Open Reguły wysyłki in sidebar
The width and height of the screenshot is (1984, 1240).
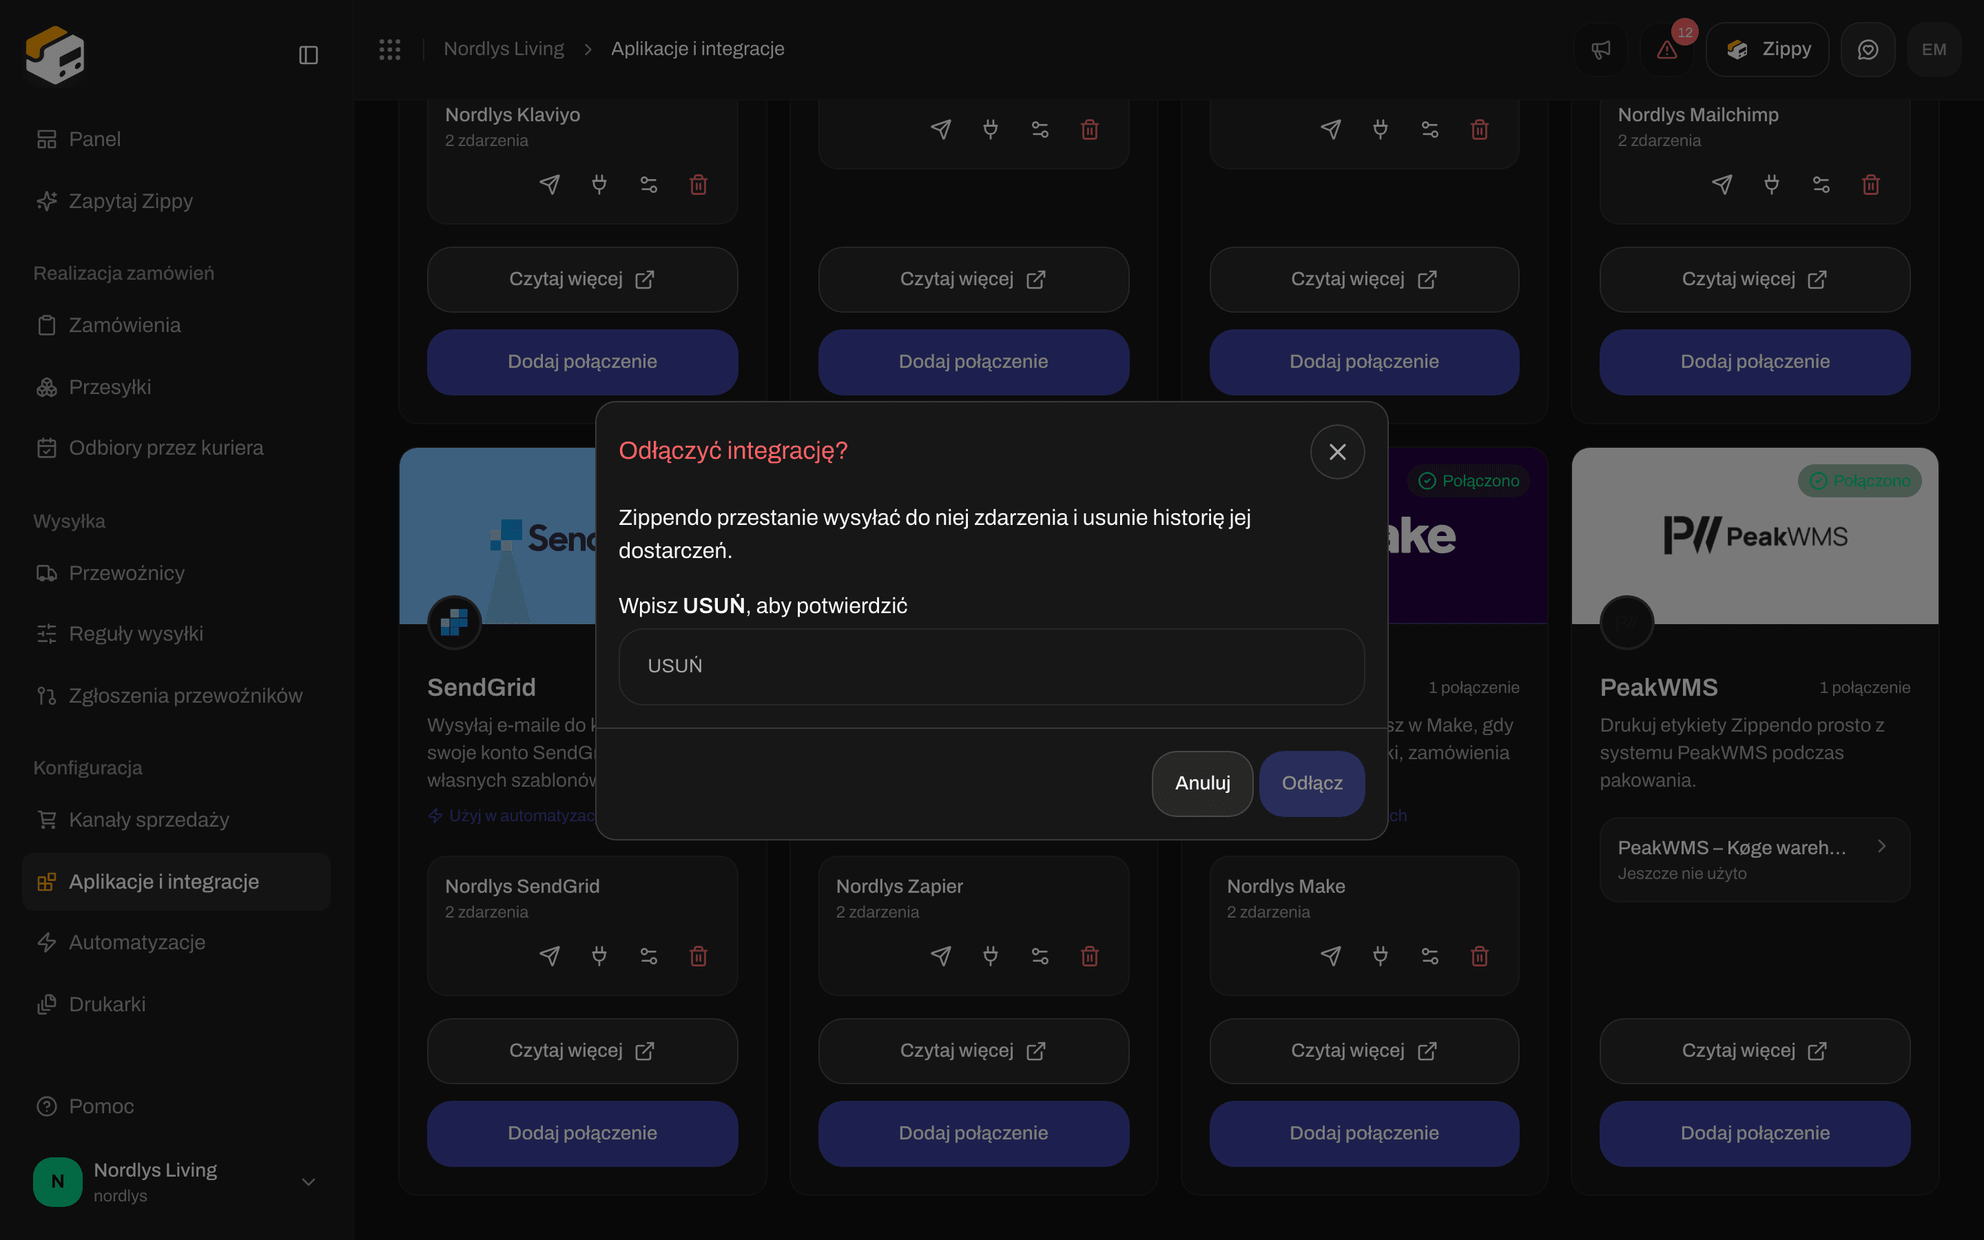pyautogui.click(x=176, y=634)
